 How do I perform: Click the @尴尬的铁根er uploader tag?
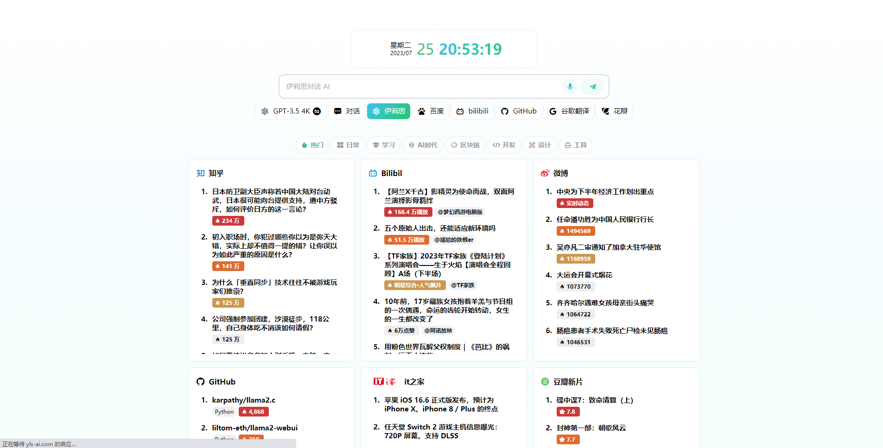(x=454, y=240)
